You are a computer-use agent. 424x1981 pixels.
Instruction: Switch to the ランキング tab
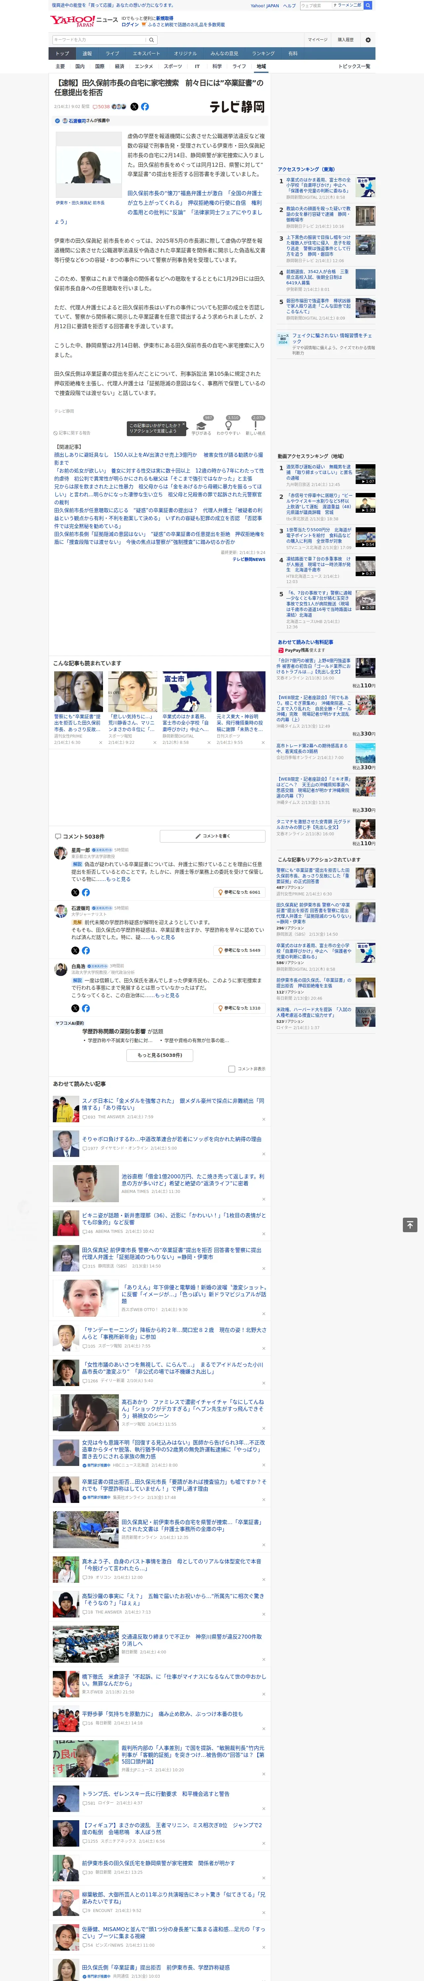[x=263, y=54]
